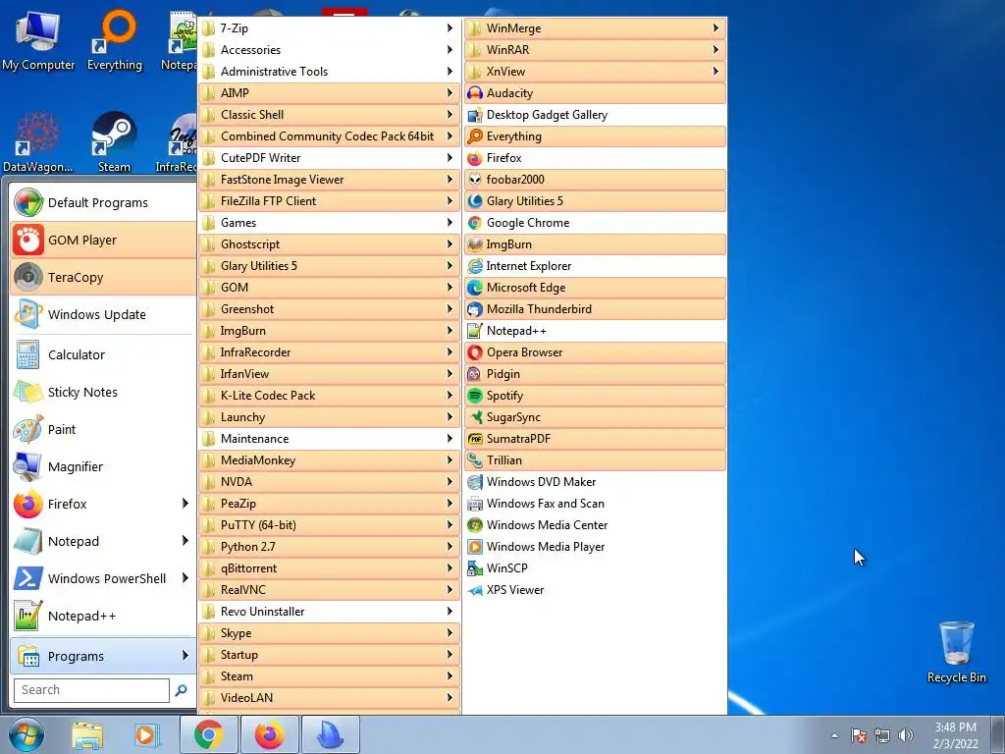Select Default Programs in start menu
The width and height of the screenshot is (1005, 754).
coord(103,202)
